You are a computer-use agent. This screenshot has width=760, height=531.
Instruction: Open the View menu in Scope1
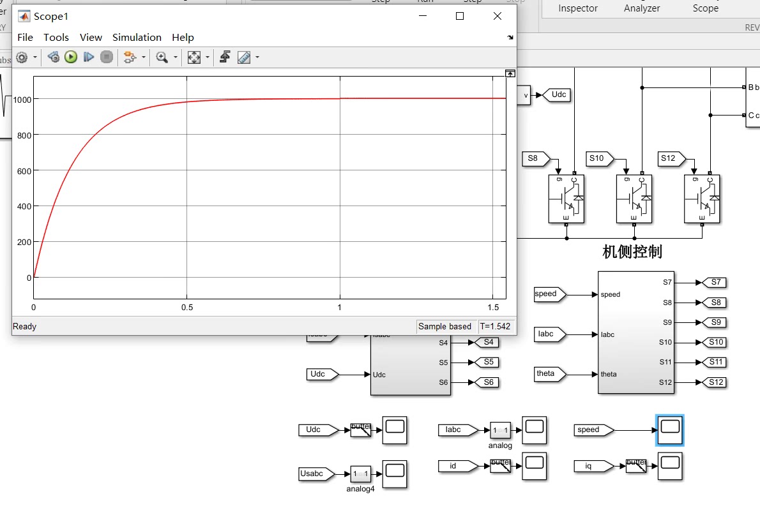pyautogui.click(x=91, y=37)
